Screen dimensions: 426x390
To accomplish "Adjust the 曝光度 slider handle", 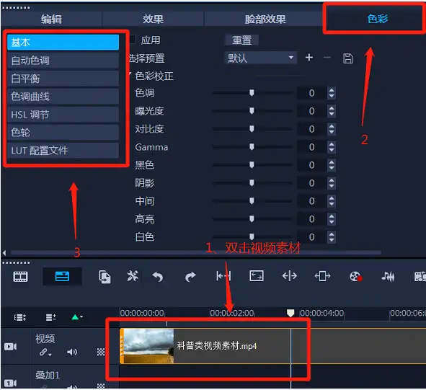I will point(252,110).
